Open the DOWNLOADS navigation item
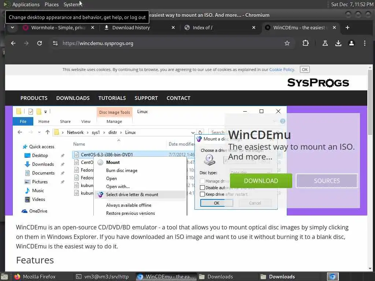 (x=73, y=98)
